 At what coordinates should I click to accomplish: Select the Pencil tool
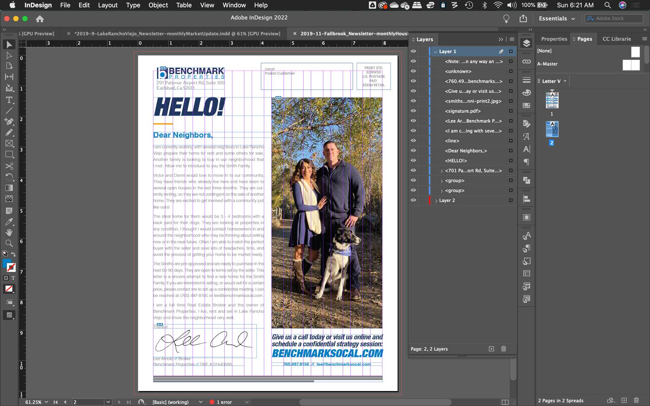9,132
